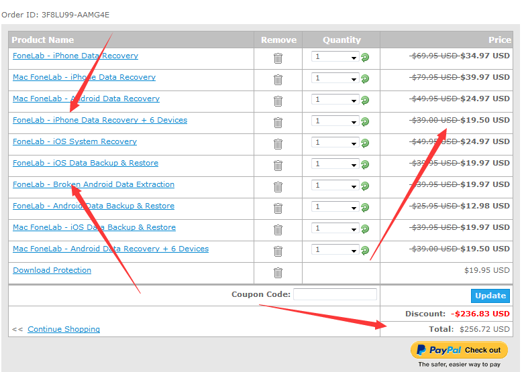Click the Download Protection price $19.95 USD
Screen dimensions: 522x372
point(486,270)
